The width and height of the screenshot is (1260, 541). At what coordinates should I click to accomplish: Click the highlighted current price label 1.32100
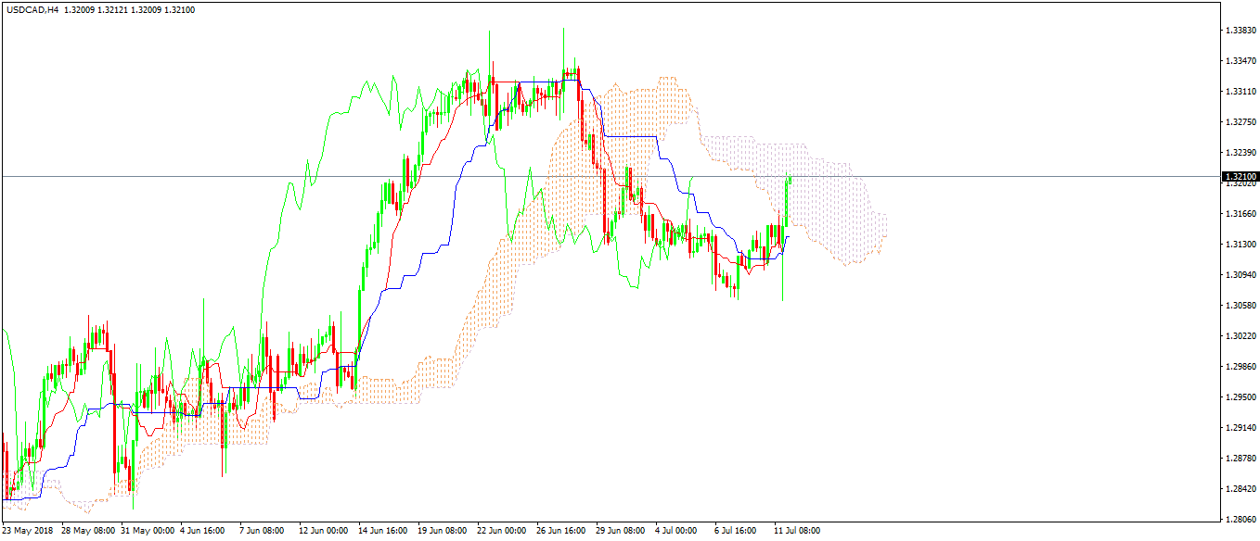1240,176
